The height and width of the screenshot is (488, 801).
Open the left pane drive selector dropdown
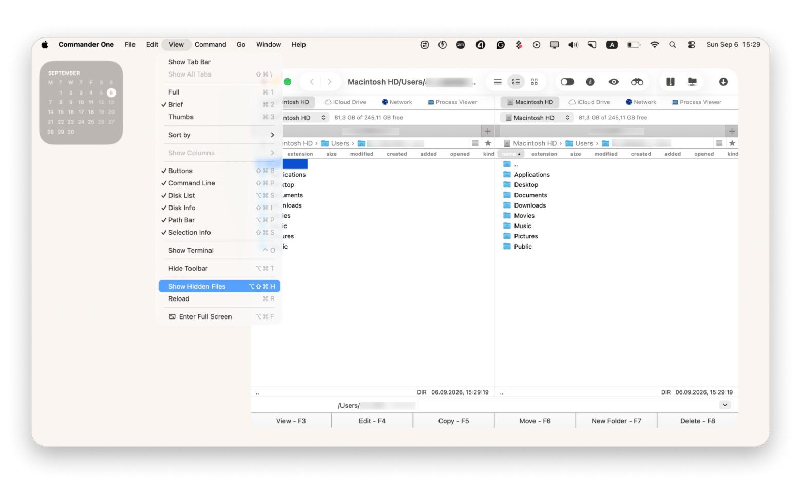pyautogui.click(x=306, y=118)
